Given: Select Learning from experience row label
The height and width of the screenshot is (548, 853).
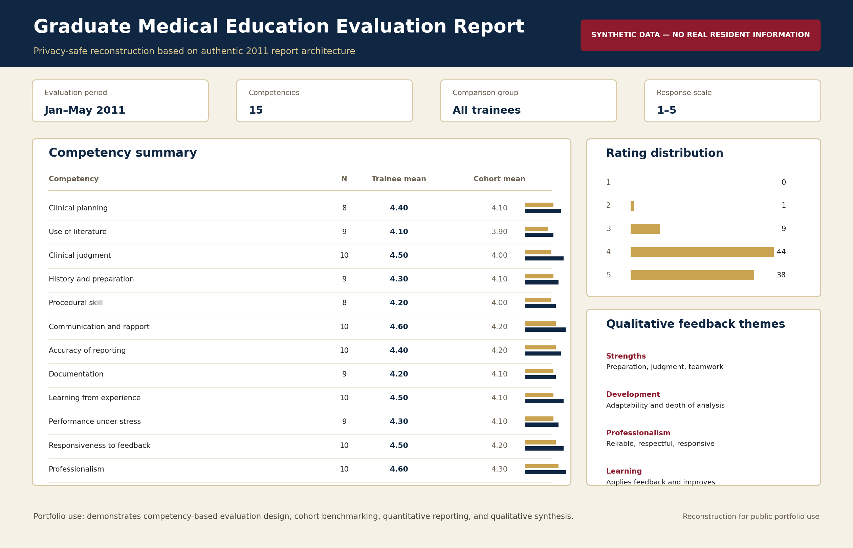Looking at the screenshot, I should coord(95,398).
